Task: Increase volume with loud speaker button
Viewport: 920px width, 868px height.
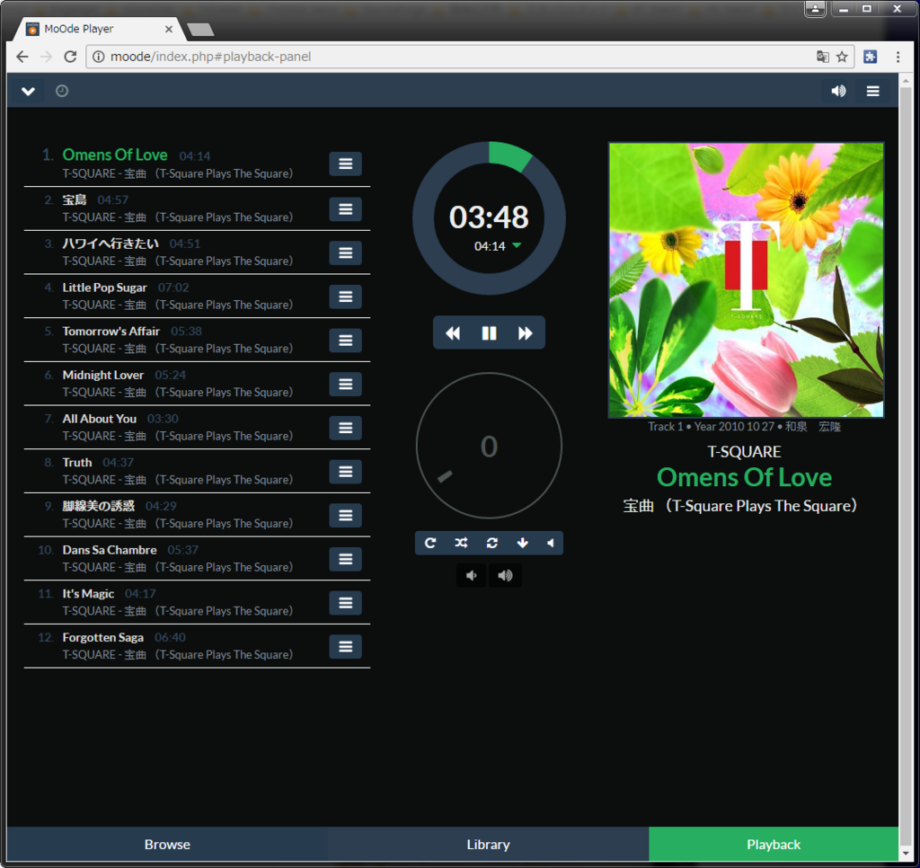Action: tap(505, 576)
